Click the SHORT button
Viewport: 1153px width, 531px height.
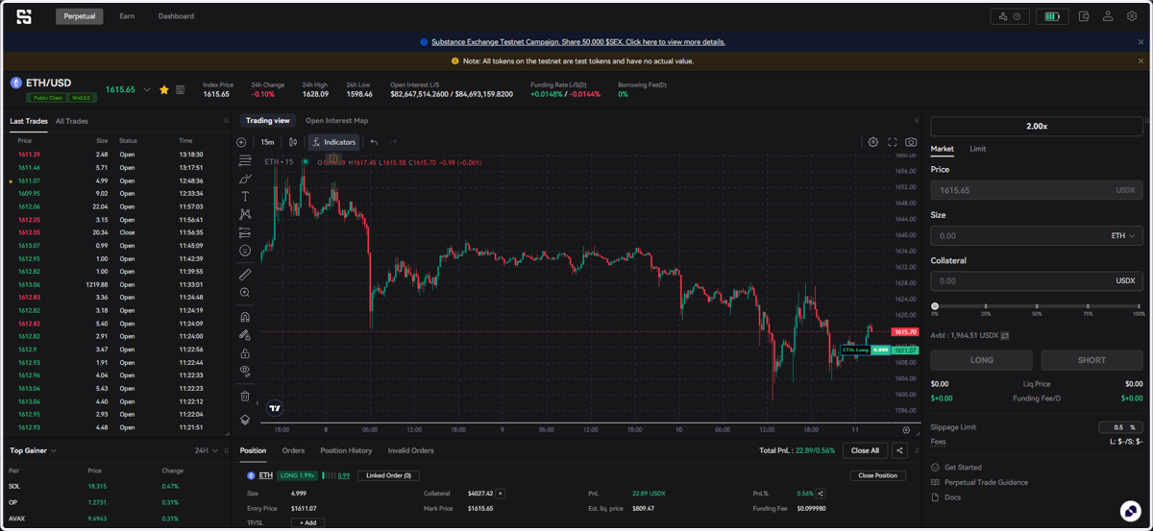[1092, 360]
